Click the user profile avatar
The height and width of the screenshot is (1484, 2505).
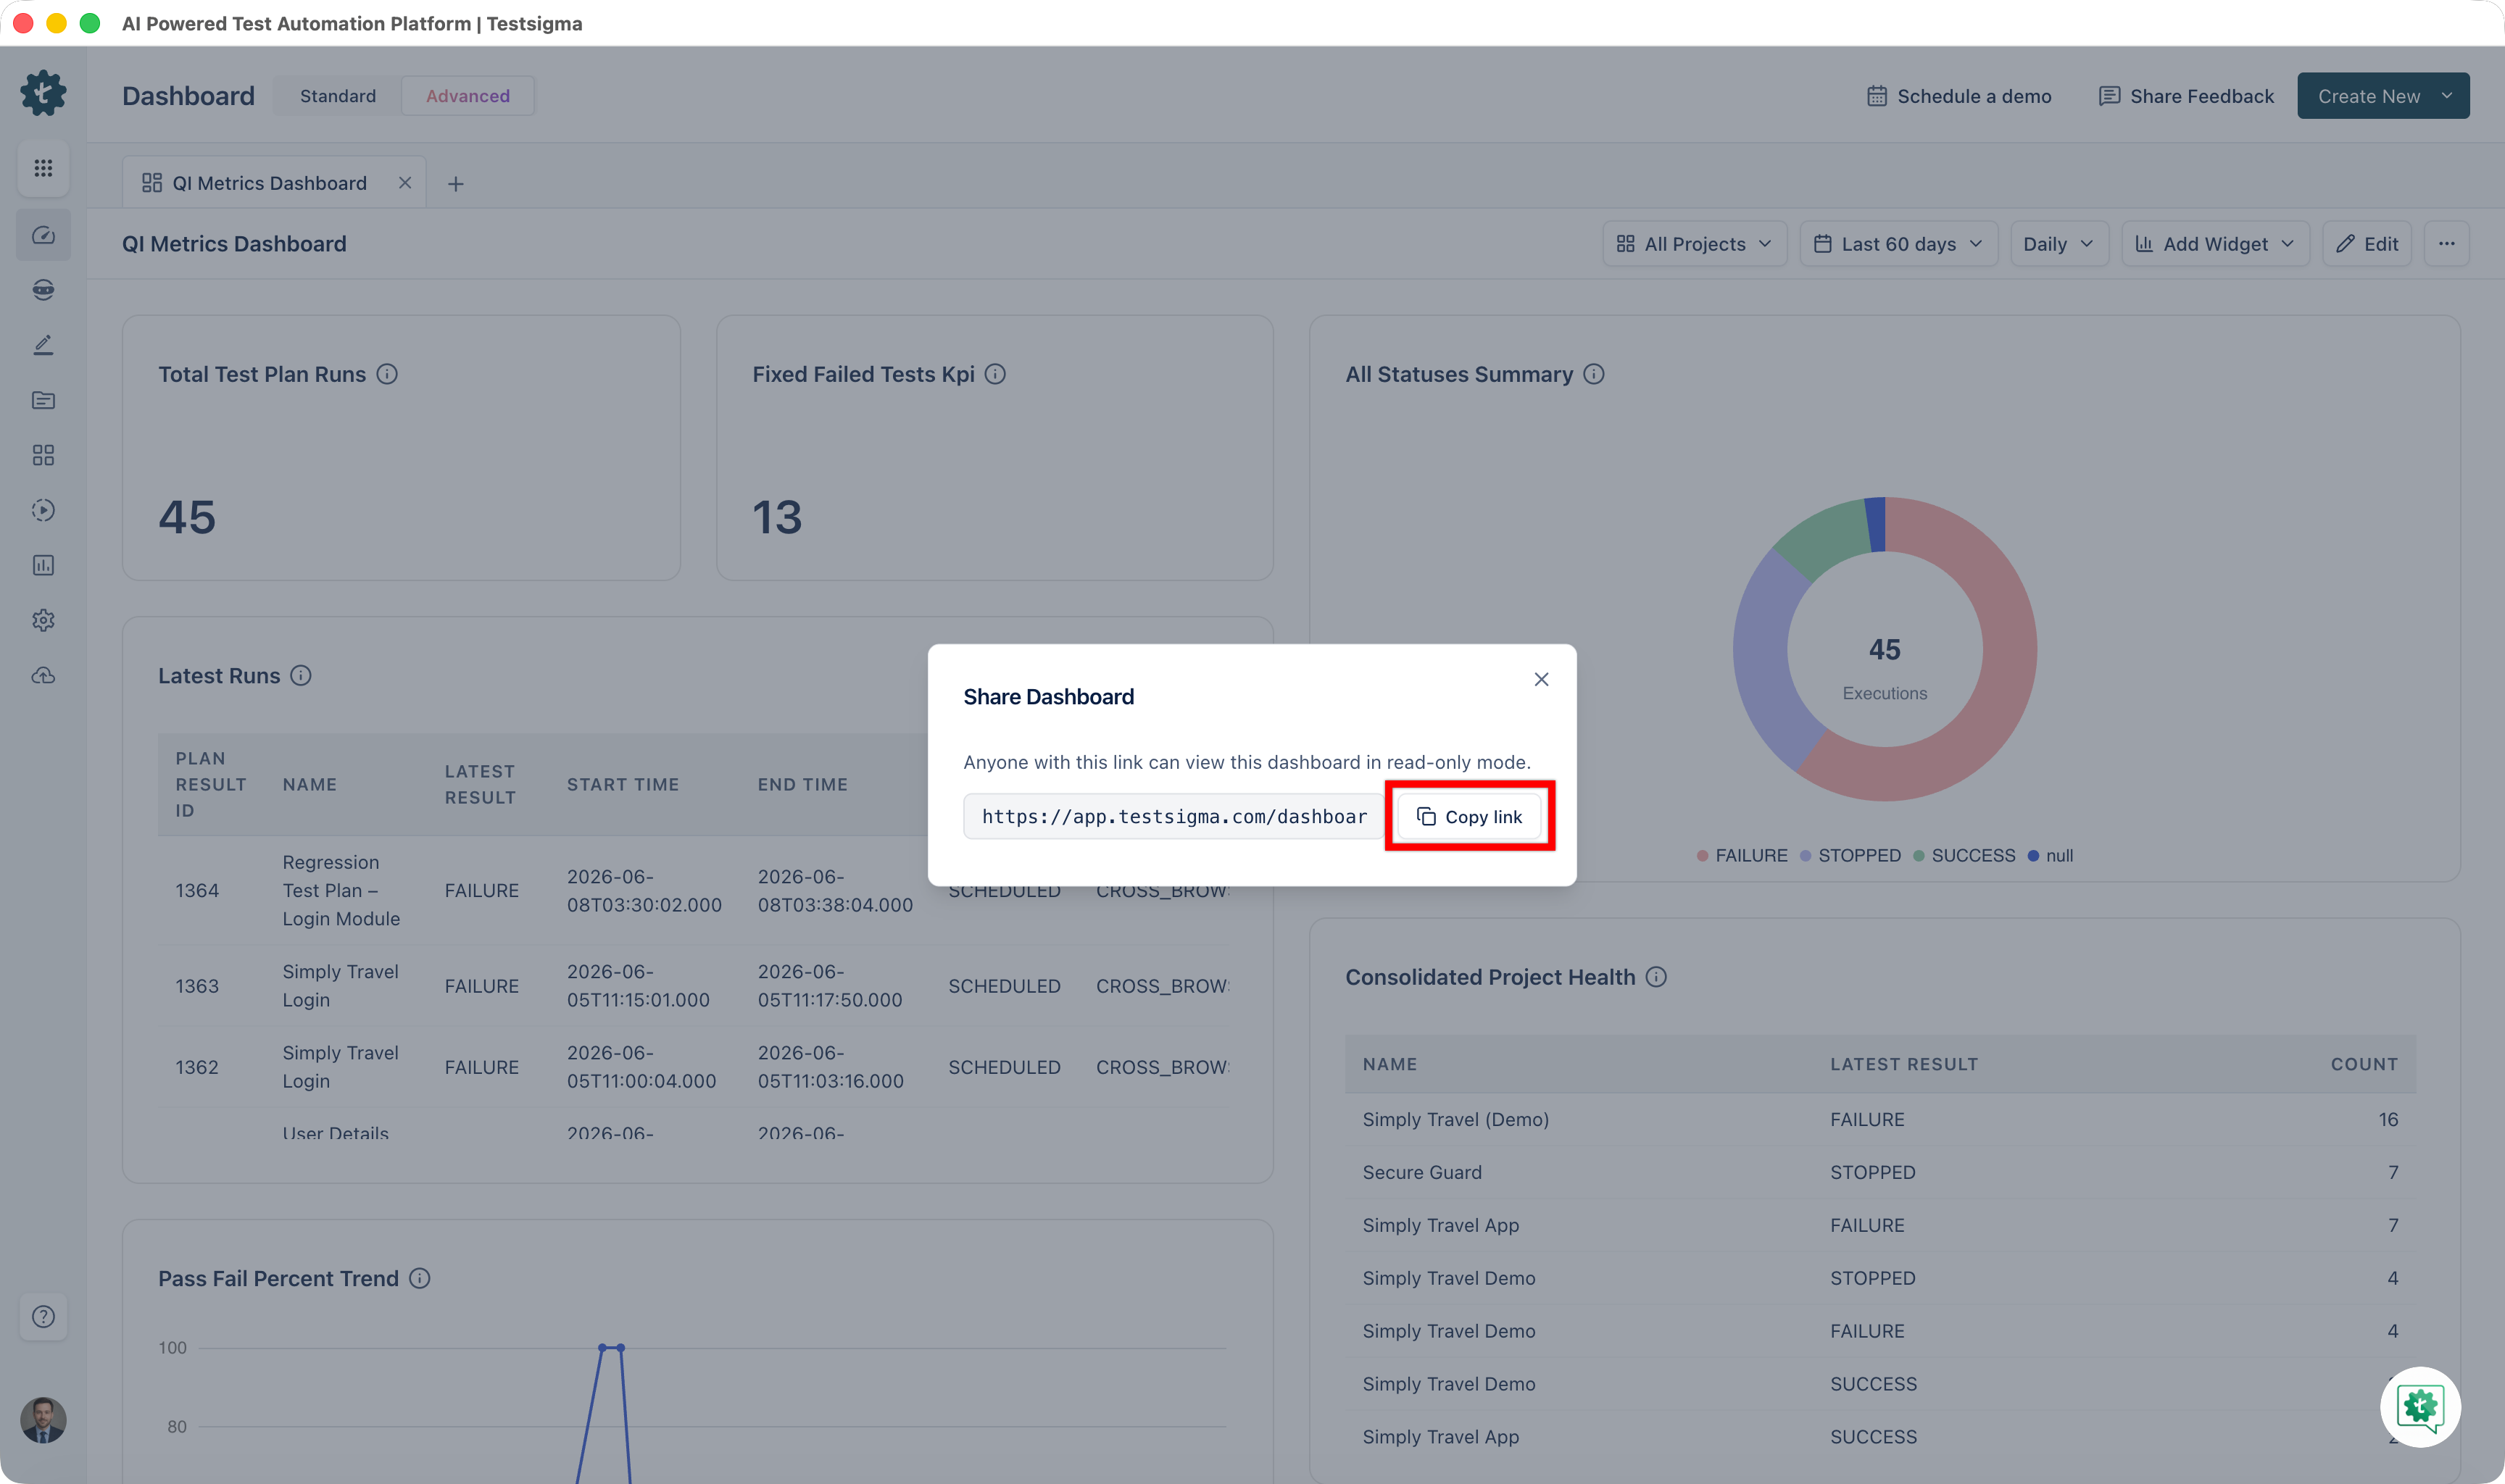pyautogui.click(x=43, y=1420)
